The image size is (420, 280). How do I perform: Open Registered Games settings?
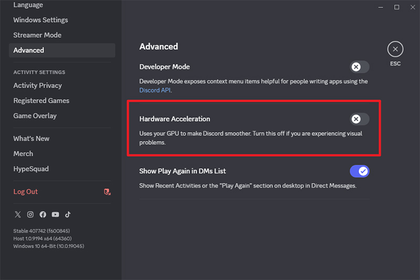point(41,101)
